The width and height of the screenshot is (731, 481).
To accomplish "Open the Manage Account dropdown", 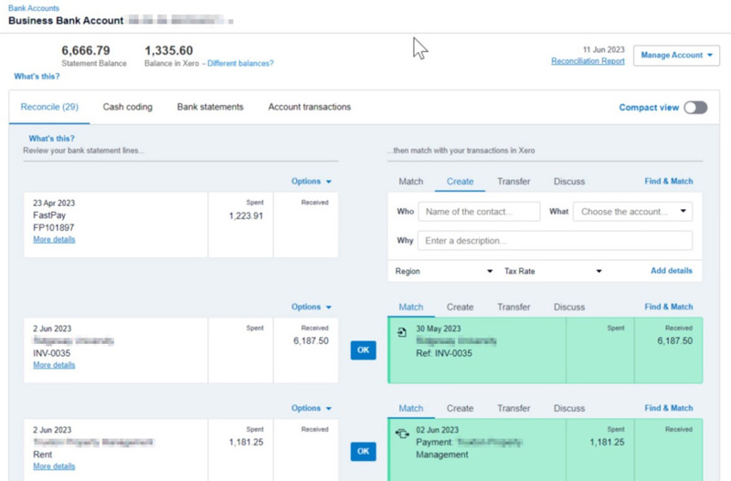I will [x=677, y=56].
